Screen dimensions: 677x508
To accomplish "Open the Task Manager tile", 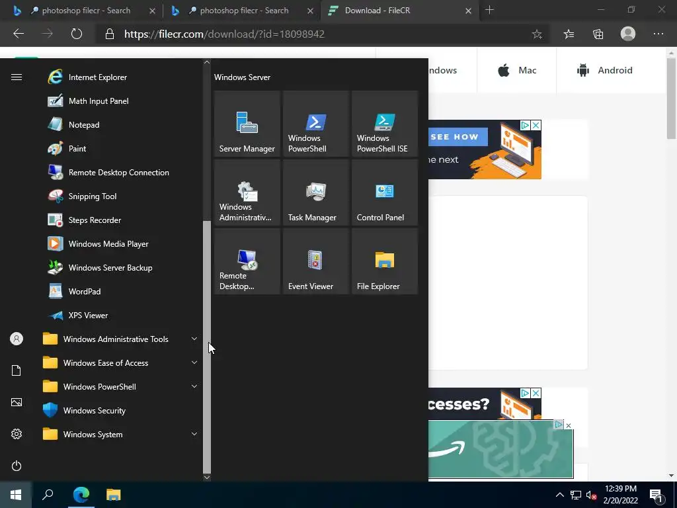I will click(315, 192).
